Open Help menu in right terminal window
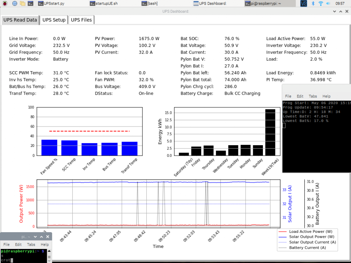Screen dimensions: 351x263 point(326,96)
